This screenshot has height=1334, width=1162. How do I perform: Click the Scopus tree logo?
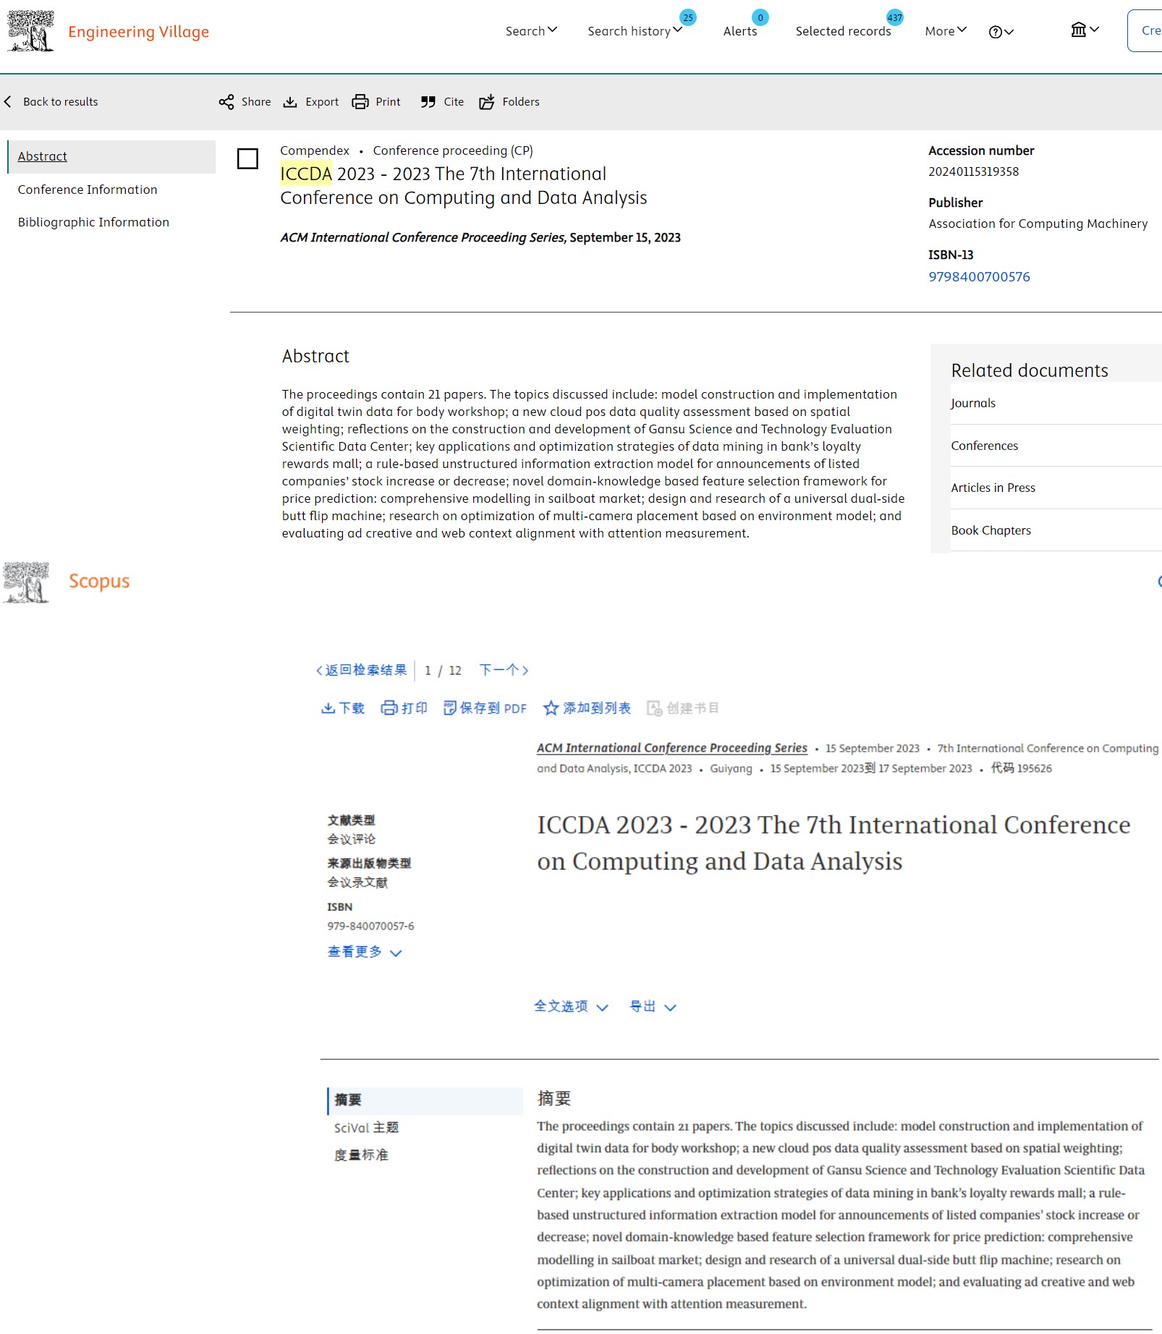tap(26, 582)
